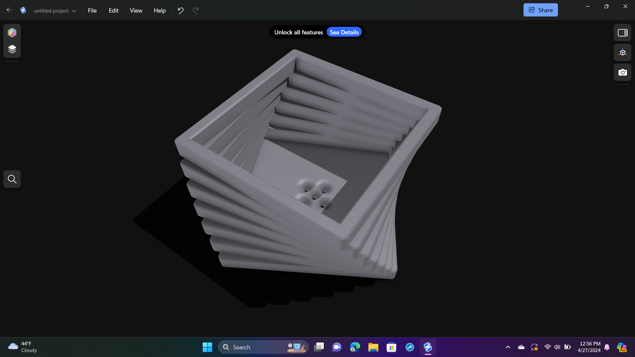The width and height of the screenshot is (635, 357).
Task: Take a snapshot with the camera icon
Action: (622, 72)
